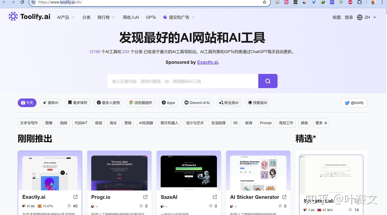Screen dimensions: 387x215
Task: Click the ABP extension icon
Action: pyautogui.click(x=350, y=2)
